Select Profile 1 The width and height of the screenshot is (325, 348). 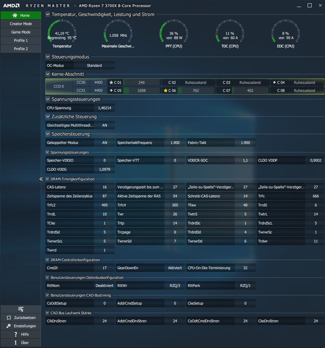[x=21, y=40]
